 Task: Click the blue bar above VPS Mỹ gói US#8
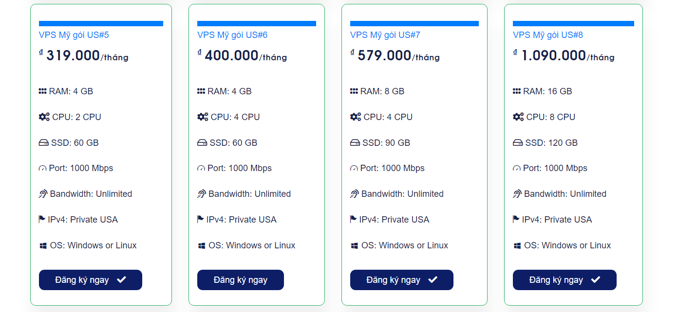pos(573,23)
